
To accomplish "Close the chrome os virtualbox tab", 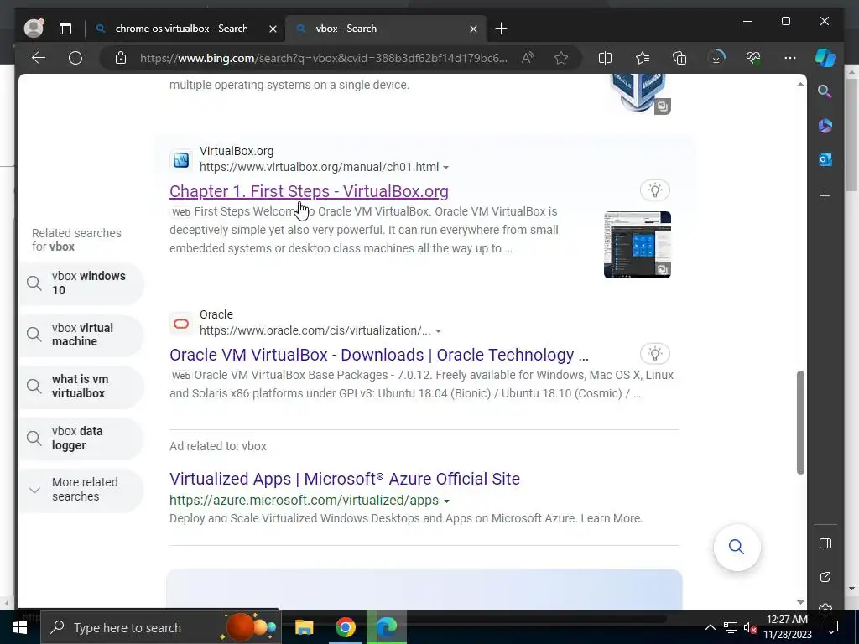I will click(273, 29).
